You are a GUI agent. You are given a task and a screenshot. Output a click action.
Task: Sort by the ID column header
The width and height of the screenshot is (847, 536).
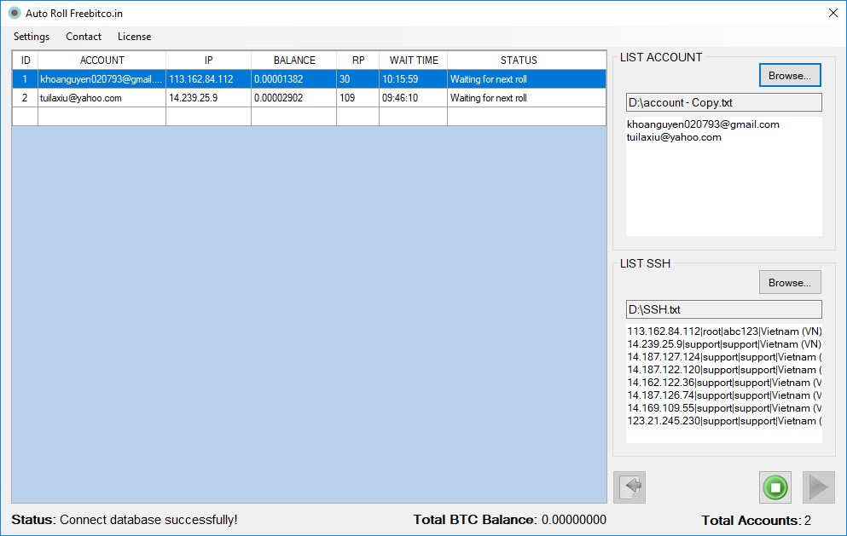(x=26, y=61)
